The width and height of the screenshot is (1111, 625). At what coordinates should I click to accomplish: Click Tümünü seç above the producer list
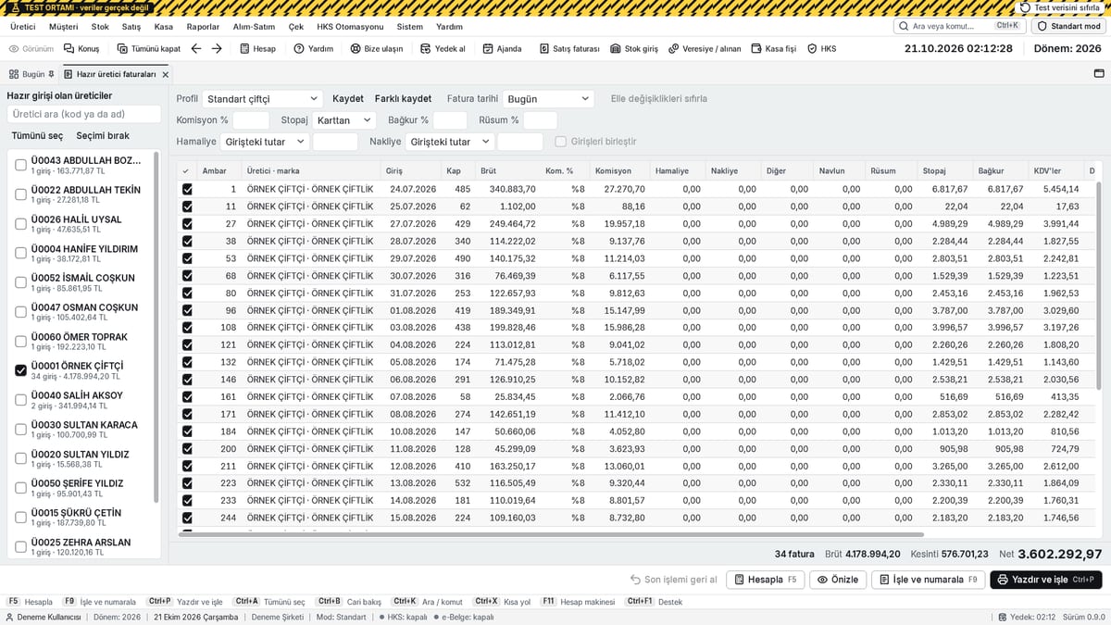click(37, 135)
